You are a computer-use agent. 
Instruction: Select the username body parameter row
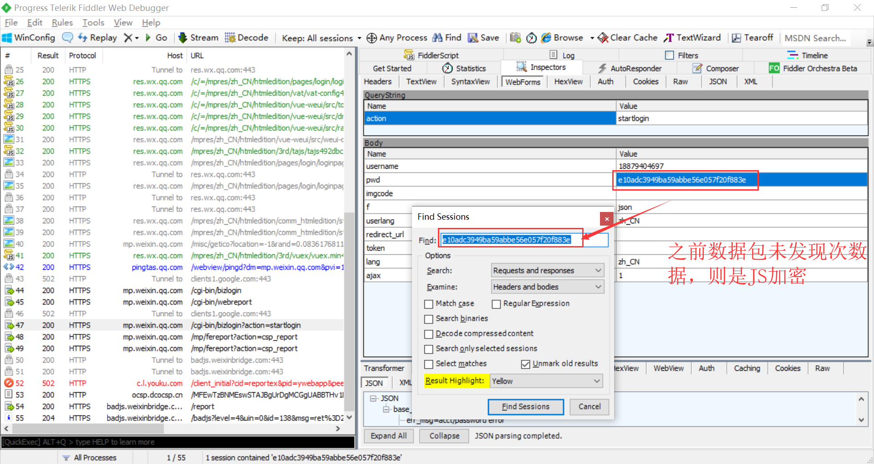tap(616, 166)
